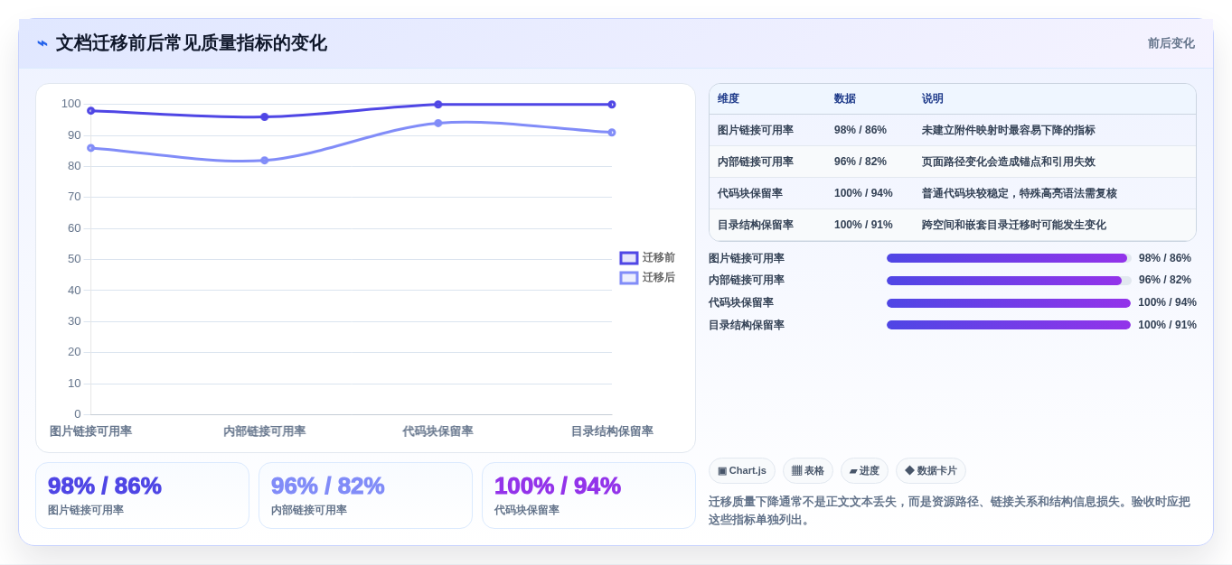
Task: Click x-axis label 目录结构保留率
Action: coord(612,431)
